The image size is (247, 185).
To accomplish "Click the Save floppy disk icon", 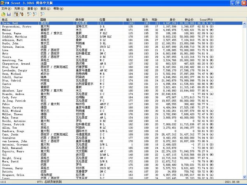I will coord(9,14).
